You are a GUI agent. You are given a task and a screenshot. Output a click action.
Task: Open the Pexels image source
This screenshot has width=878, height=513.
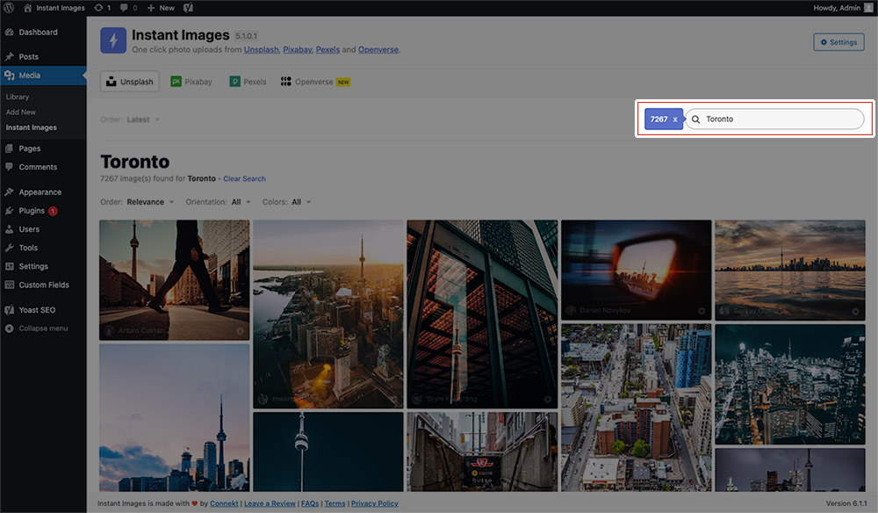[247, 81]
